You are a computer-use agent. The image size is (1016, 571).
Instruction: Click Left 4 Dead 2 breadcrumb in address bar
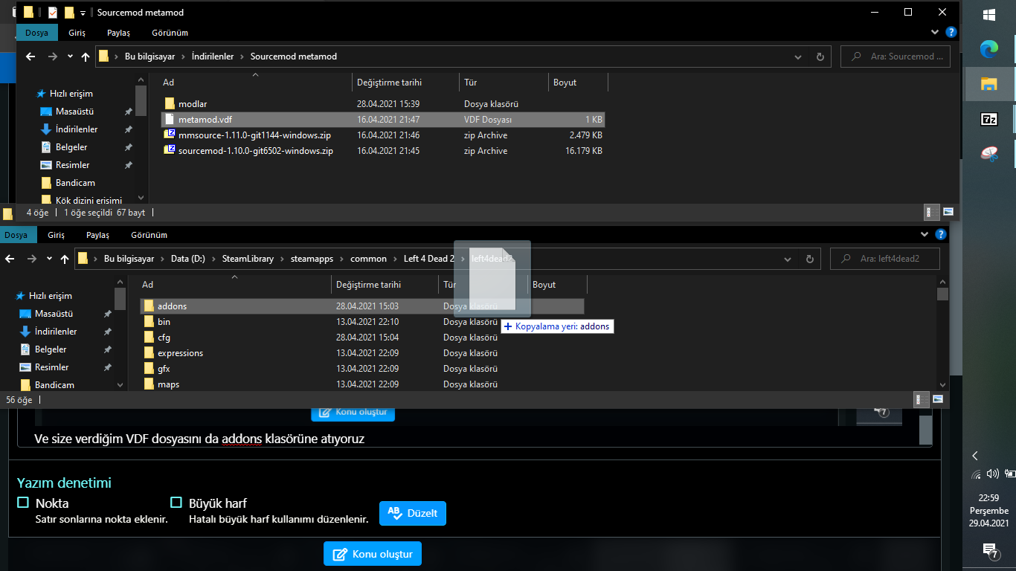[x=429, y=259]
